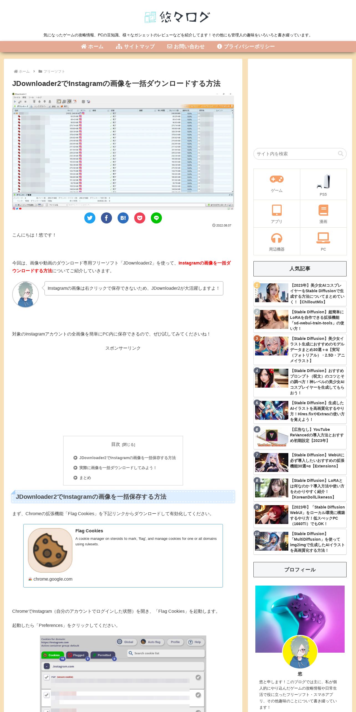Image resolution: width=356 pixels, height=712 pixels.
Task: Collapse the table of contents with 閉じる
Action: click(129, 445)
